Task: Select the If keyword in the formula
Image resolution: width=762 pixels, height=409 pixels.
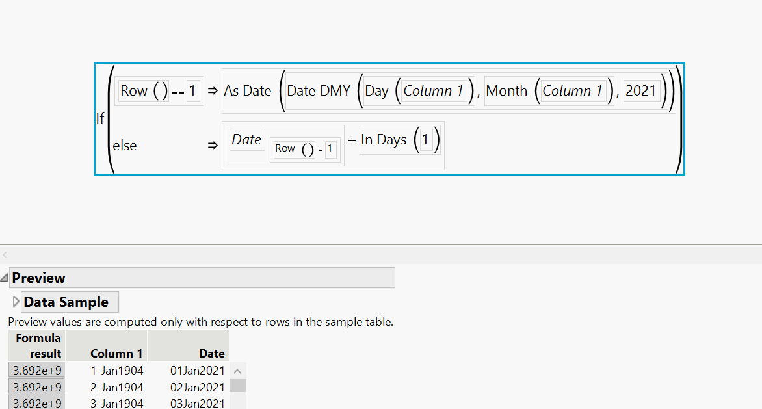Action: (100, 118)
